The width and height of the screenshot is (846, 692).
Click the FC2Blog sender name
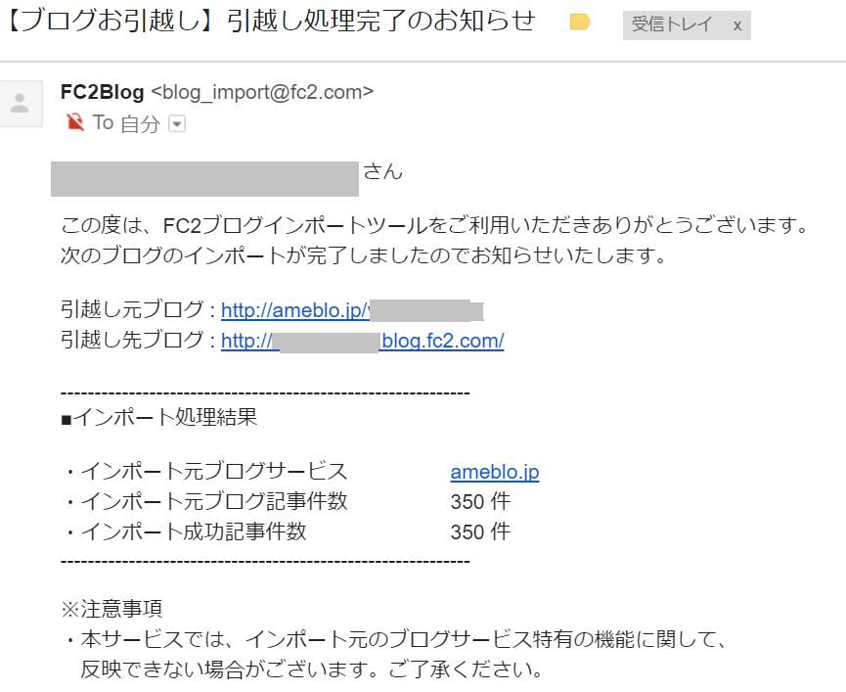point(102,92)
